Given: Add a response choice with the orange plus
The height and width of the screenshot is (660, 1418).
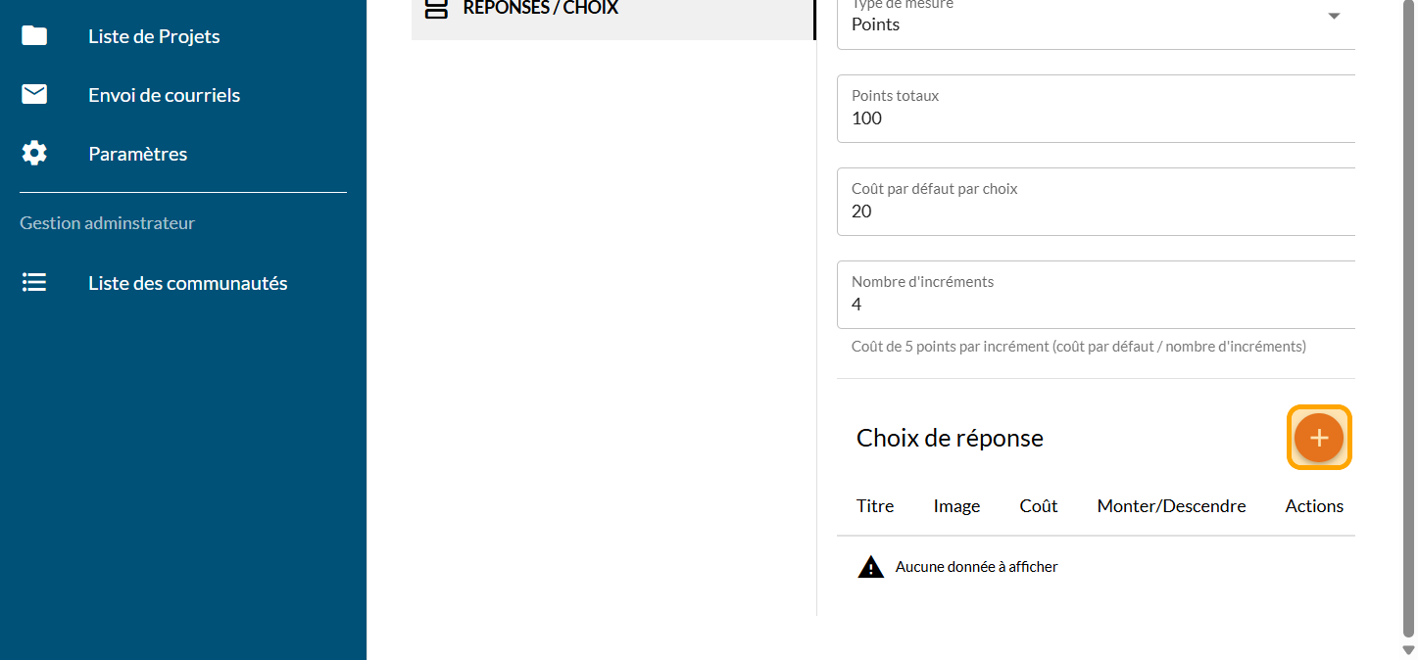Looking at the screenshot, I should tap(1318, 438).
